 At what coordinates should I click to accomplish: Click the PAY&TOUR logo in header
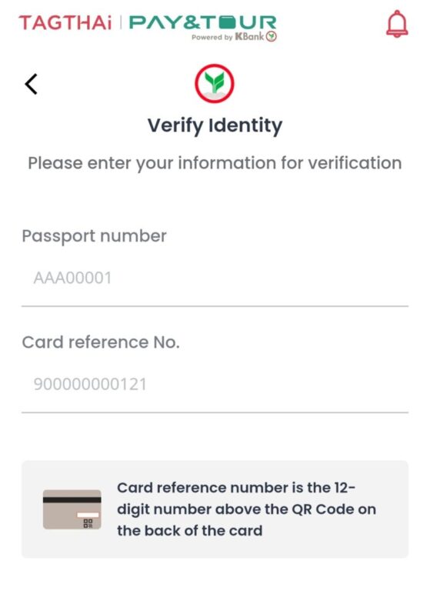coord(203,22)
